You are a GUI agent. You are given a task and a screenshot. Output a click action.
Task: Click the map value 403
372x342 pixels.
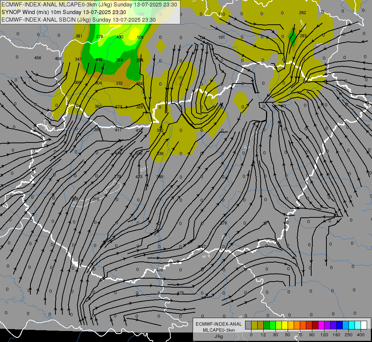[160, 270]
